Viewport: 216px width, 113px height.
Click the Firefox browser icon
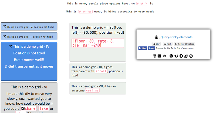tap(176, 56)
